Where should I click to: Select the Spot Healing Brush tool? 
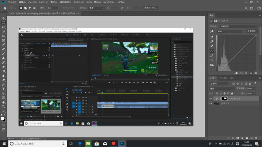pyautogui.click(x=3, y=49)
